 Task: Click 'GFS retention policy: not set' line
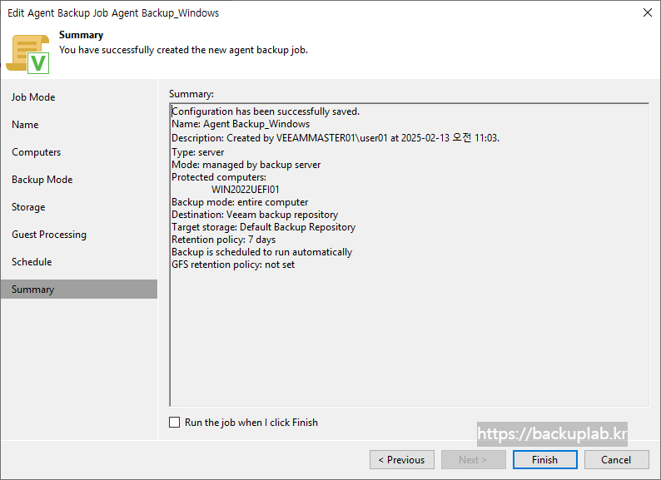tap(233, 265)
